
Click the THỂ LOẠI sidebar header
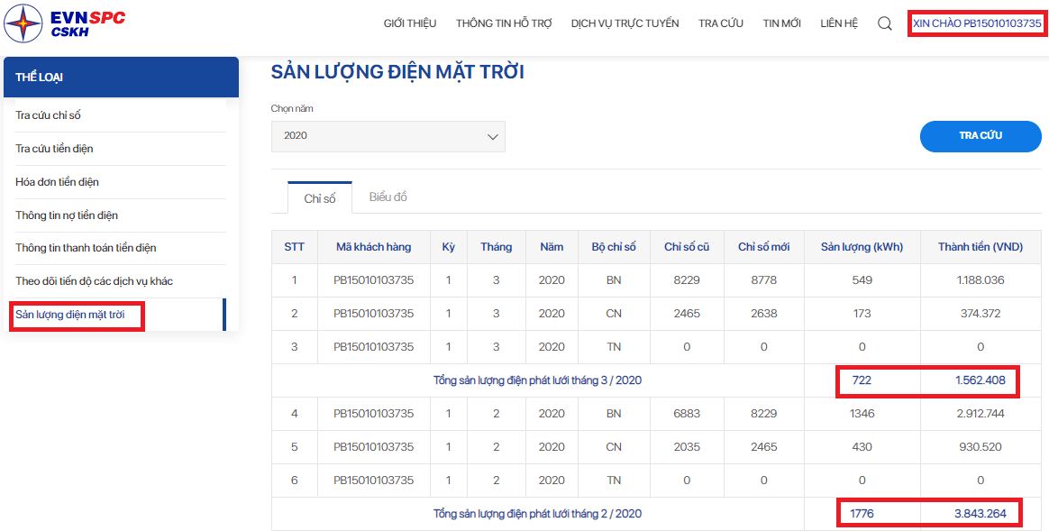coord(121,77)
